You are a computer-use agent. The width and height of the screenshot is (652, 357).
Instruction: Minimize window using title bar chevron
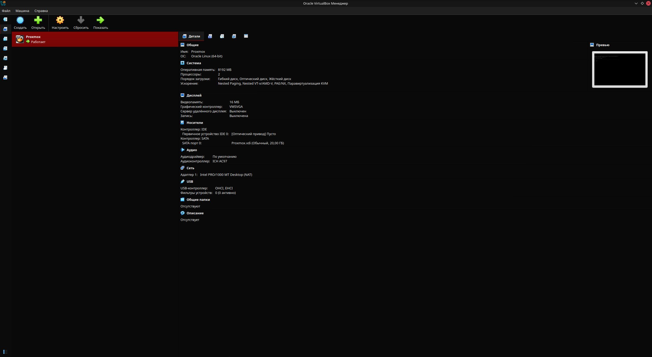point(636,3)
